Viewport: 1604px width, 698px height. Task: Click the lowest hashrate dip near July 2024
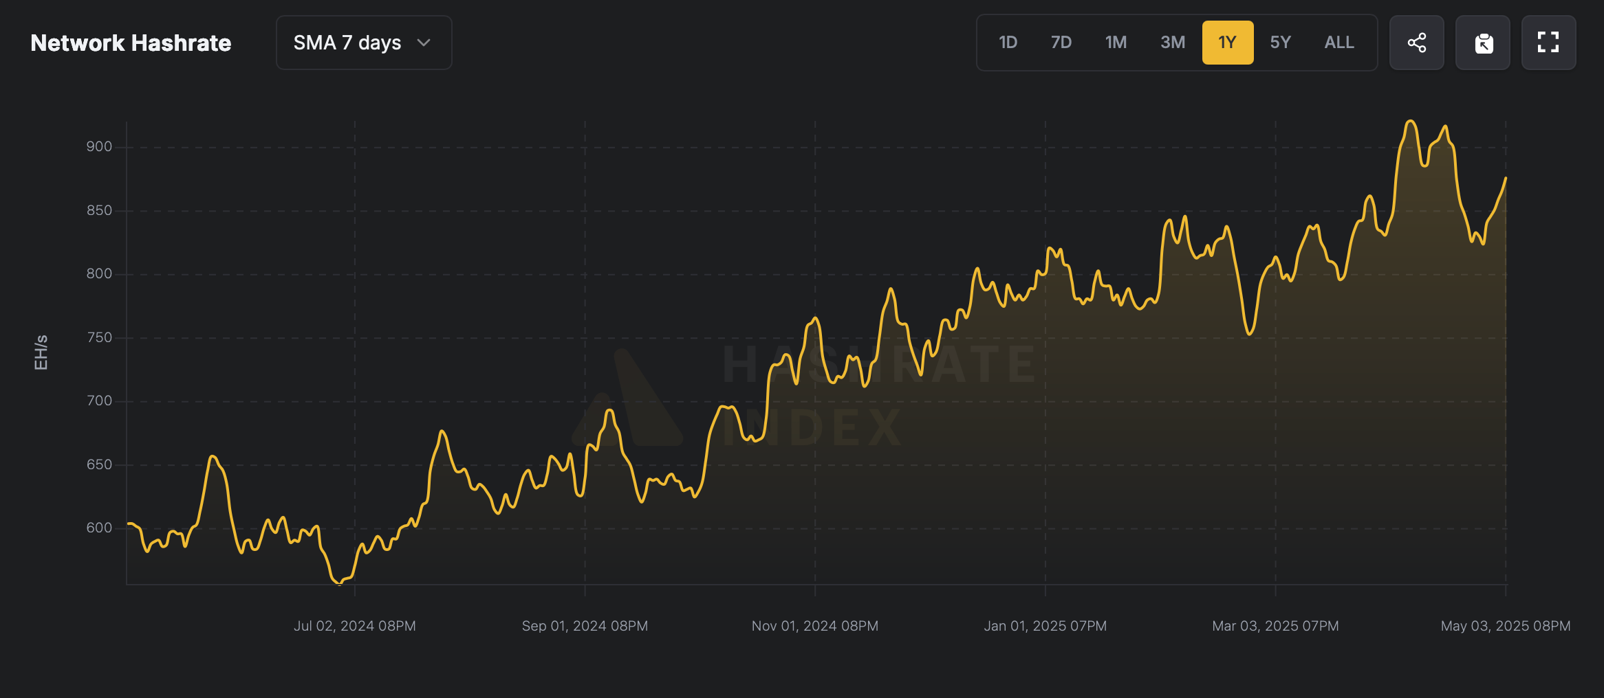338,583
